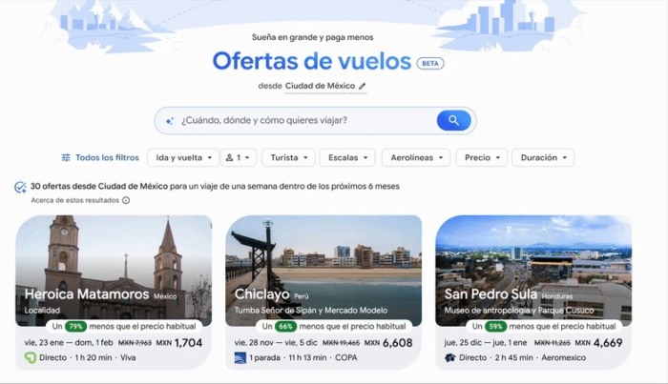Click the sparkle icon in the search box
Screen dimensions: 668x384
pyautogui.click(x=170, y=121)
